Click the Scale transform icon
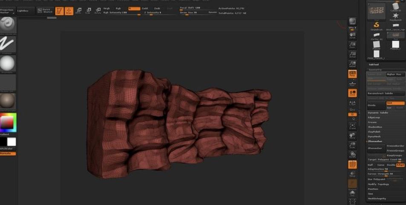 [89, 11]
